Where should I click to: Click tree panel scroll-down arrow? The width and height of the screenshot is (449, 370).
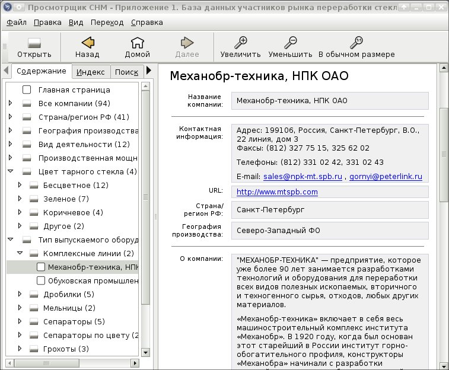146,353
